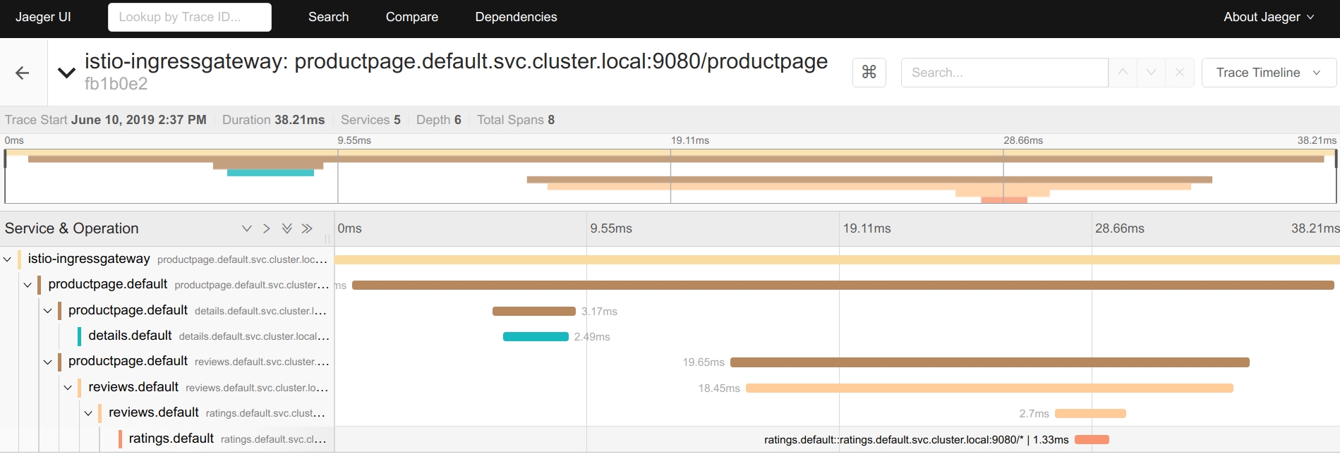1340x454 pixels.
Task: Click the back arrow icon
Action: pyautogui.click(x=23, y=73)
